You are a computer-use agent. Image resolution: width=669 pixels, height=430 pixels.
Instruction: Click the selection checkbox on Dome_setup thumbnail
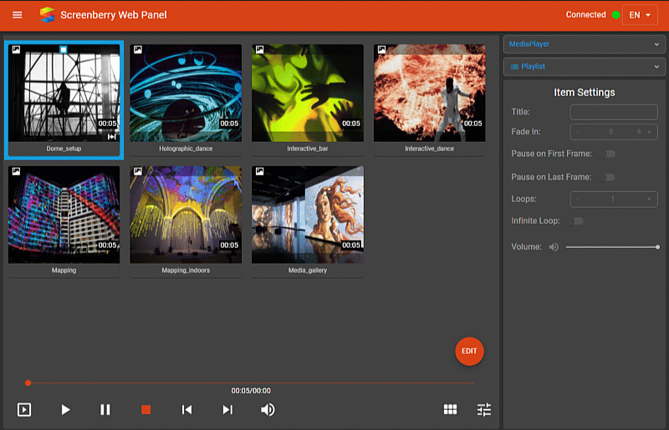(x=64, y=50)
